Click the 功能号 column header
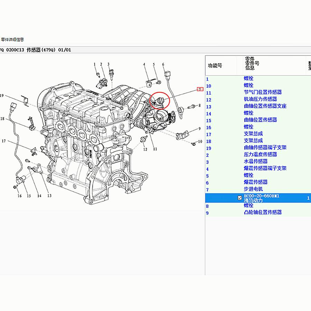Viewport: 311px width, 311px height. coord(215,66)
